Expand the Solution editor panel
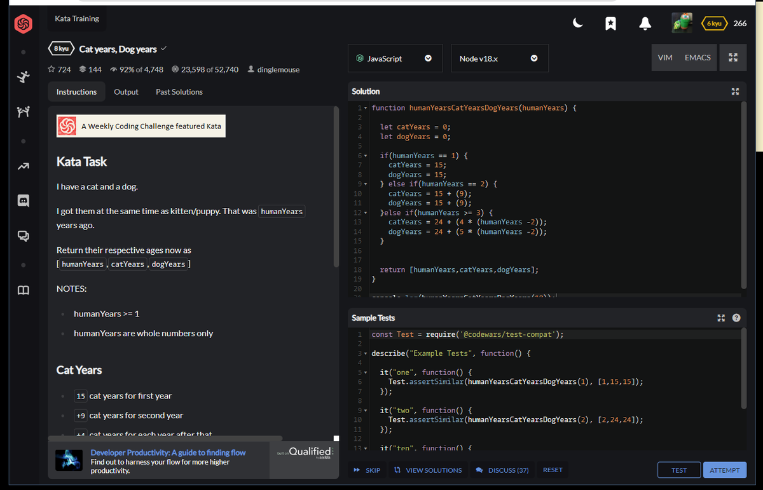763x490 pixels. click(x=736, y=92)
